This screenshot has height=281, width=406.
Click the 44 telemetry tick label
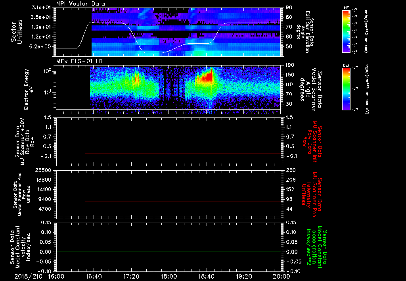pyautogui.click(x=289, y=209)
